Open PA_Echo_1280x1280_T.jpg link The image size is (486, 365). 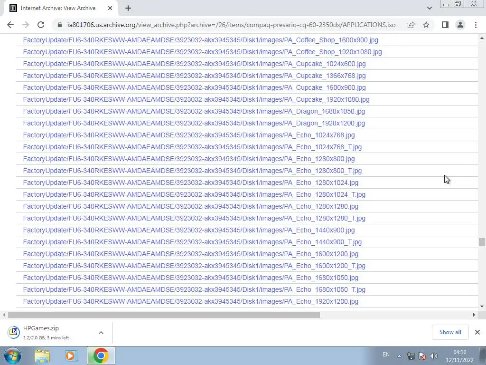(194, 218)
